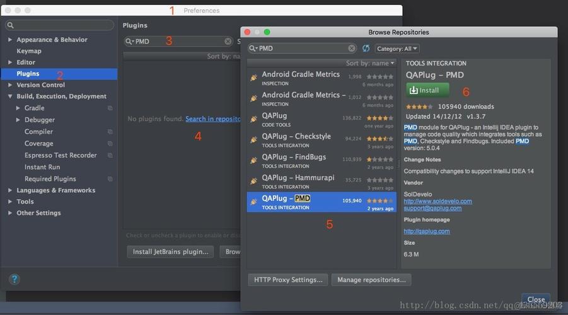Click the help question mark icon
This screenshot has width=568, height=315.
(x=14, y=279)
